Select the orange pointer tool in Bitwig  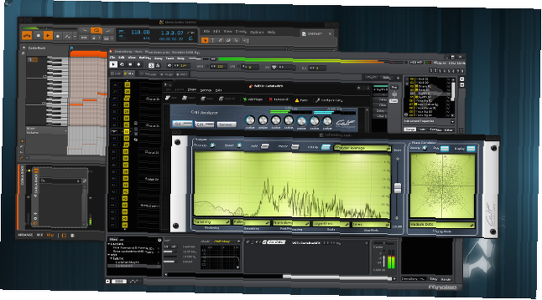pos(205,41)
